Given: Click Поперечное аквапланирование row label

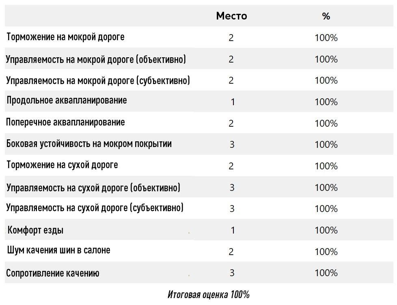Looking at the screenshot, I should pos(65,122).
